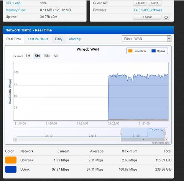Switch to the Last 24 Hours tab

pyautogui.click(x=38, y=39)
